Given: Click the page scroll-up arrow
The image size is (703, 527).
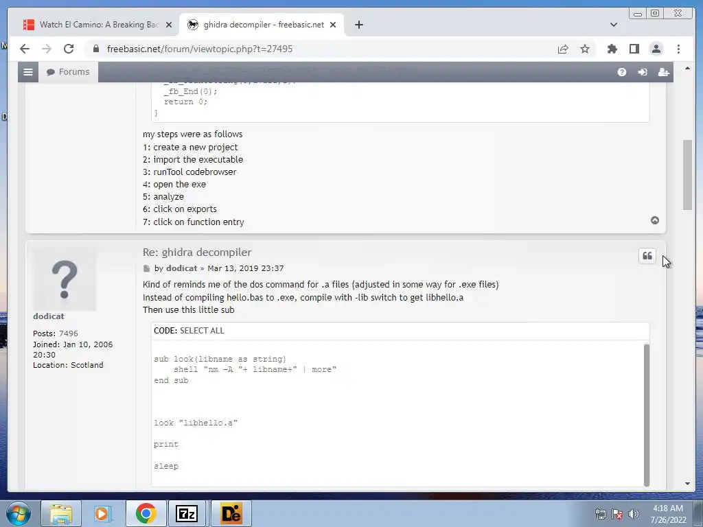Looking at the screenshot, I should (687, 69).
